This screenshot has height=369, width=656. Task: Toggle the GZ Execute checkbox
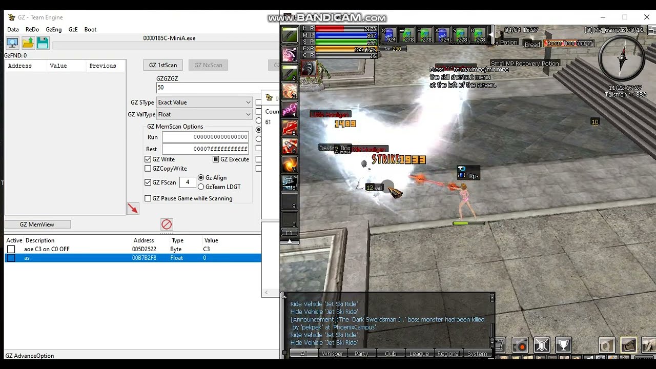tap(216, 159)
